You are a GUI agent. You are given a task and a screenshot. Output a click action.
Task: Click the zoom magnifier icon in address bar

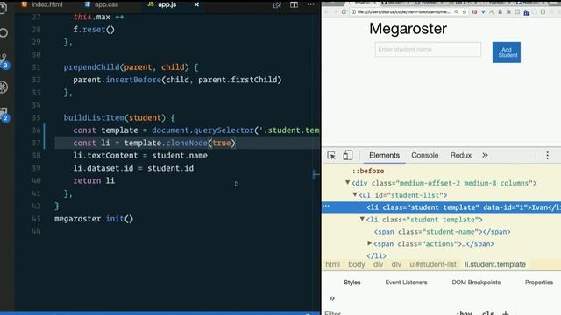457,11
